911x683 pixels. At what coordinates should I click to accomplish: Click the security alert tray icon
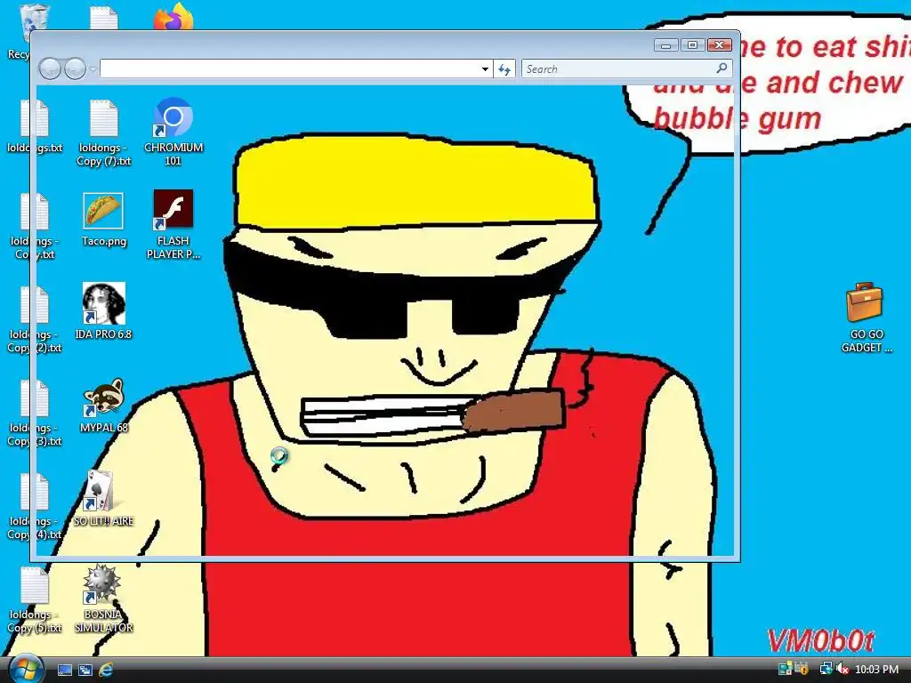click(802, 670)
